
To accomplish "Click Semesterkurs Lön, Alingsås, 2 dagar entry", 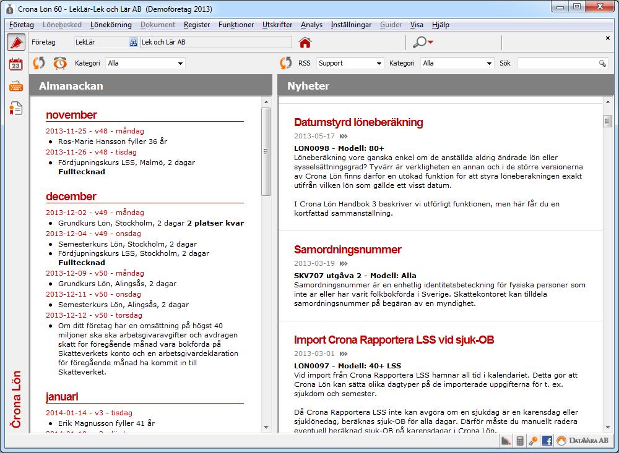I will [124, 305].
